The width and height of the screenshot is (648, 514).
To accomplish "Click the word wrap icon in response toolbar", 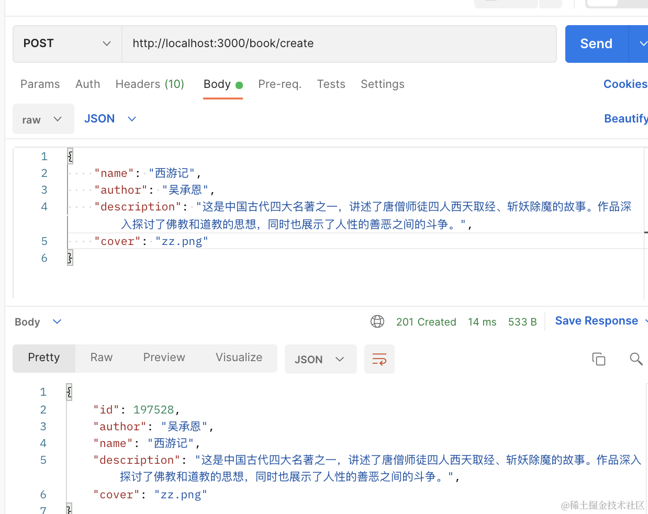I will (x=379, y=359).
